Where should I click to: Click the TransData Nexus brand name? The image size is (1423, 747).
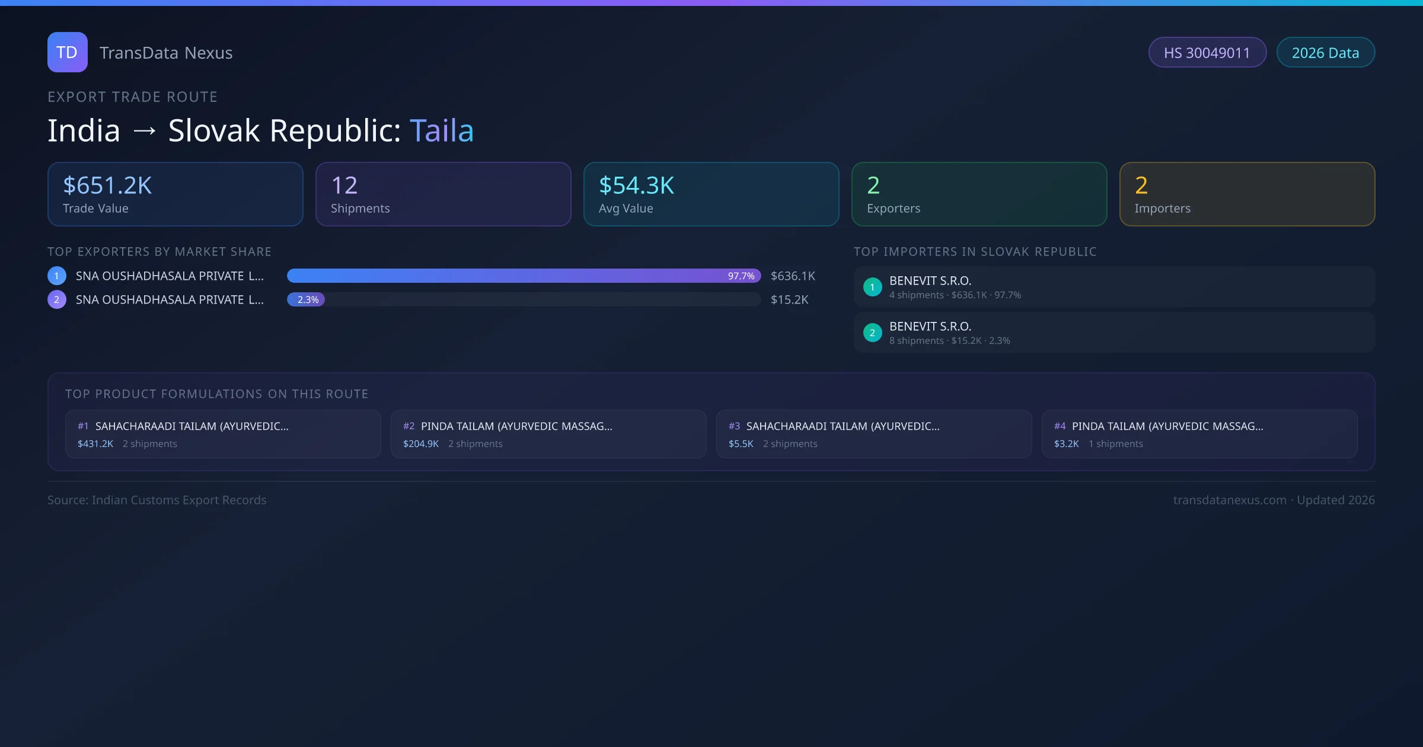point(166,53)
